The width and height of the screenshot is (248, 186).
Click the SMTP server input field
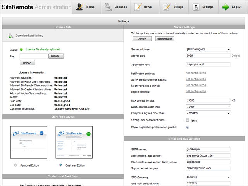(x=208, y=149)
